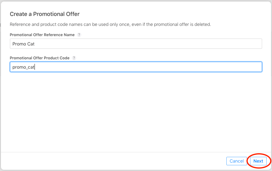
Task: Click the empty right end of Product Code field
Action: point(240,67)
